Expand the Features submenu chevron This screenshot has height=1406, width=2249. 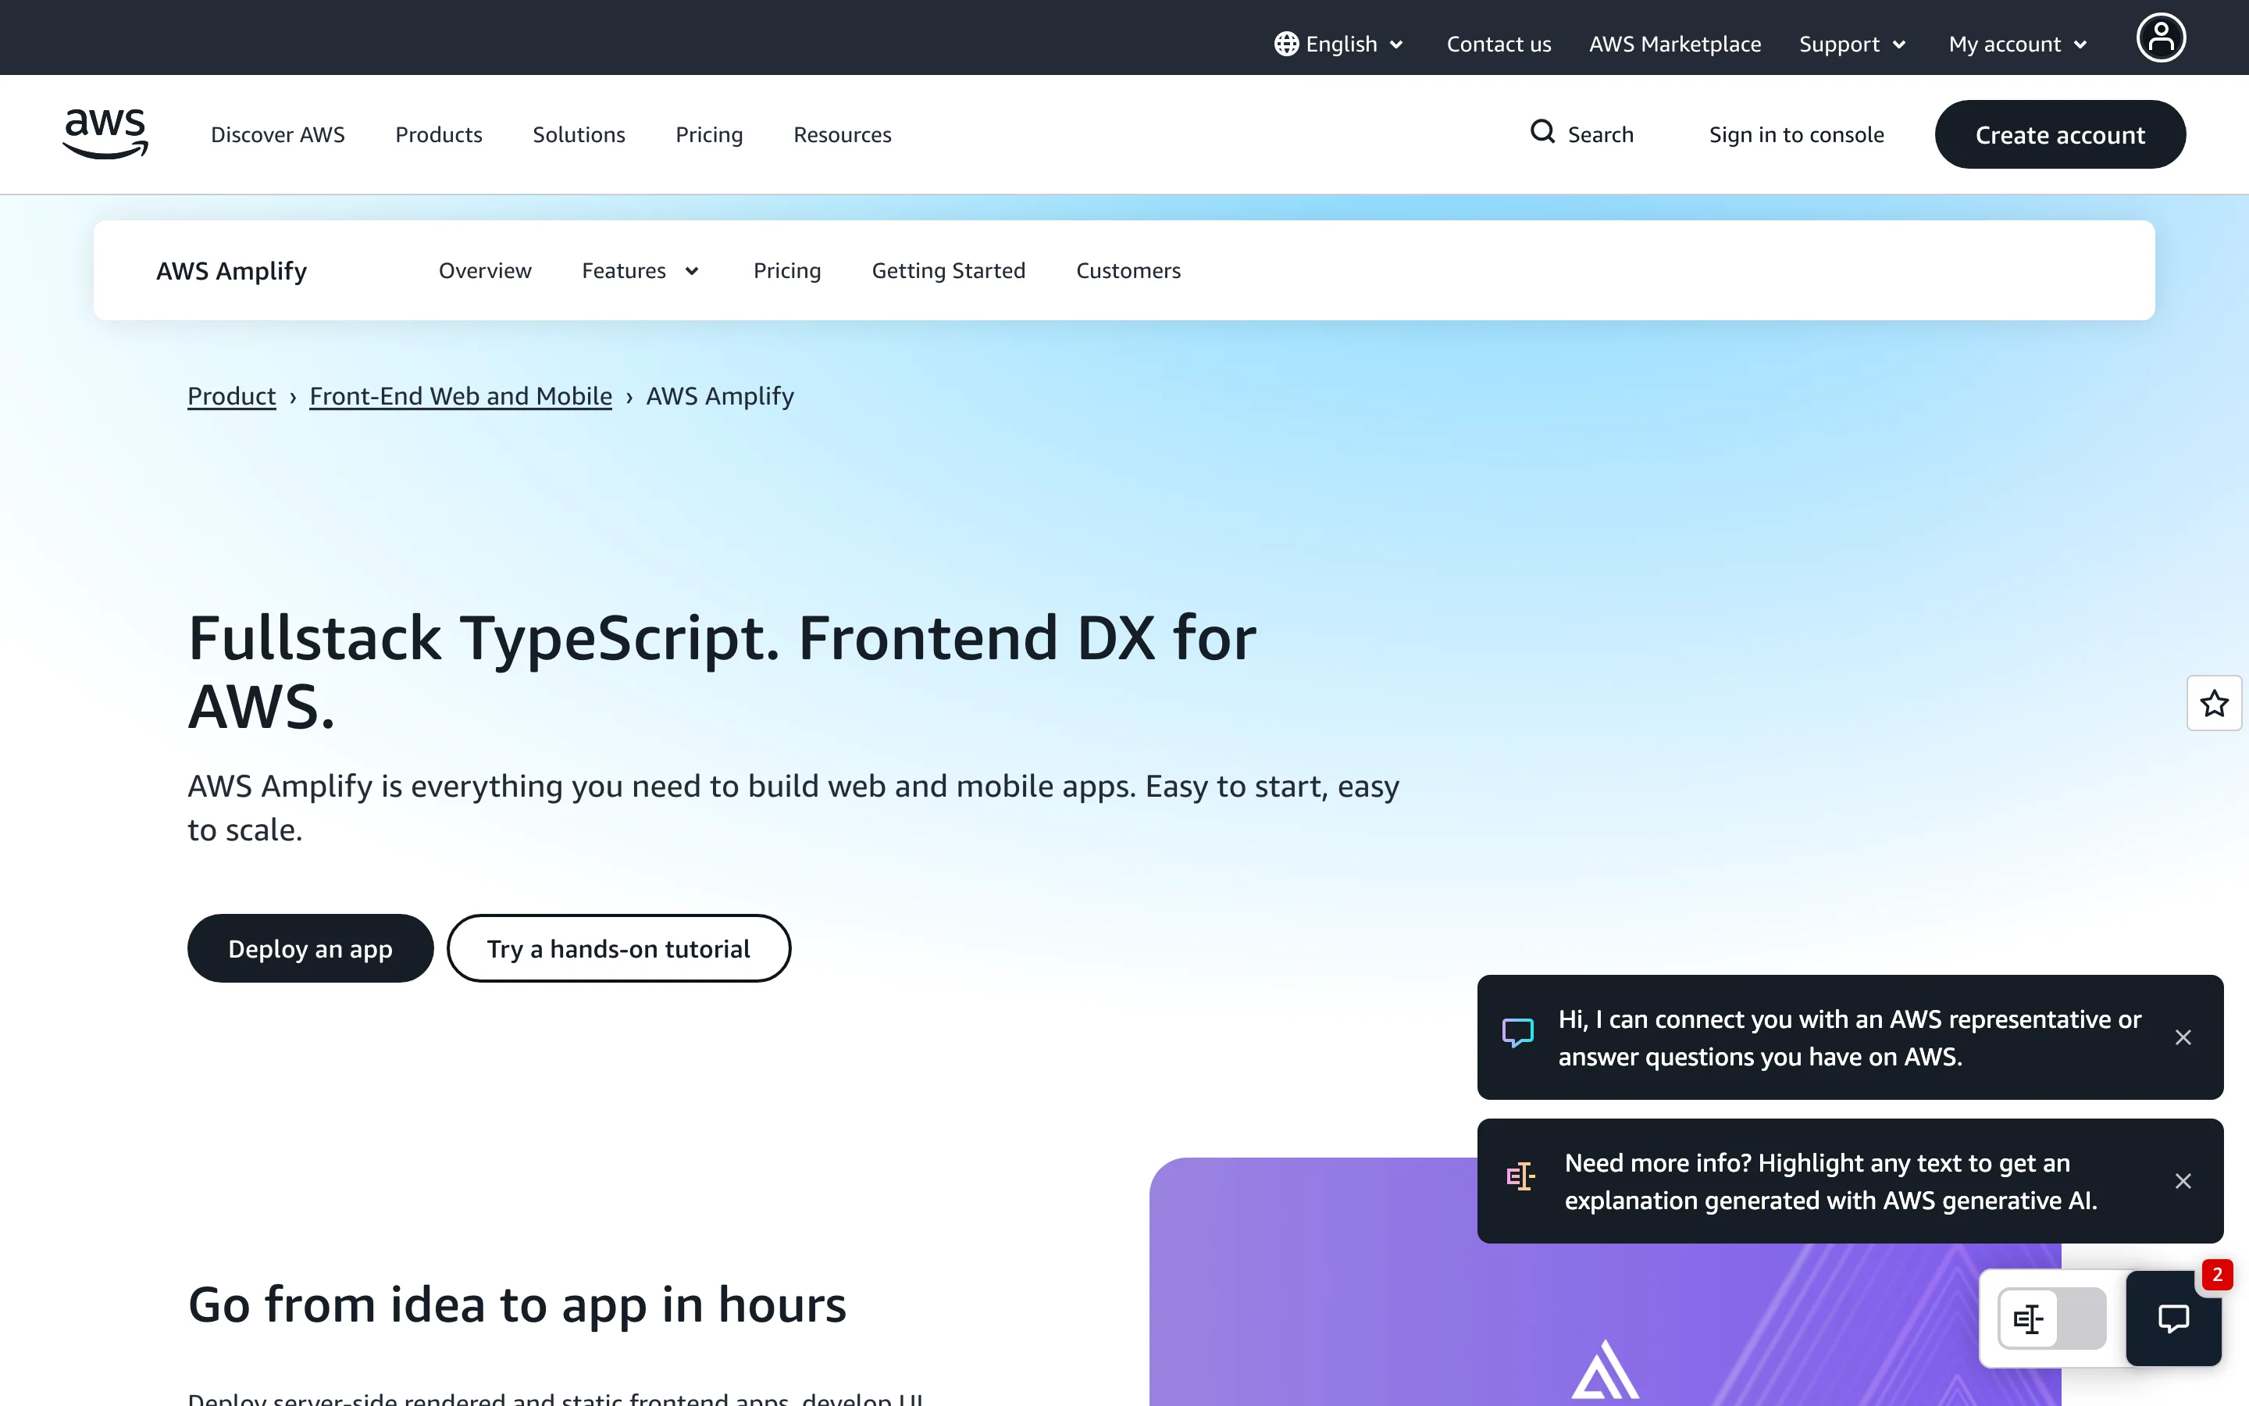point(691,272)
